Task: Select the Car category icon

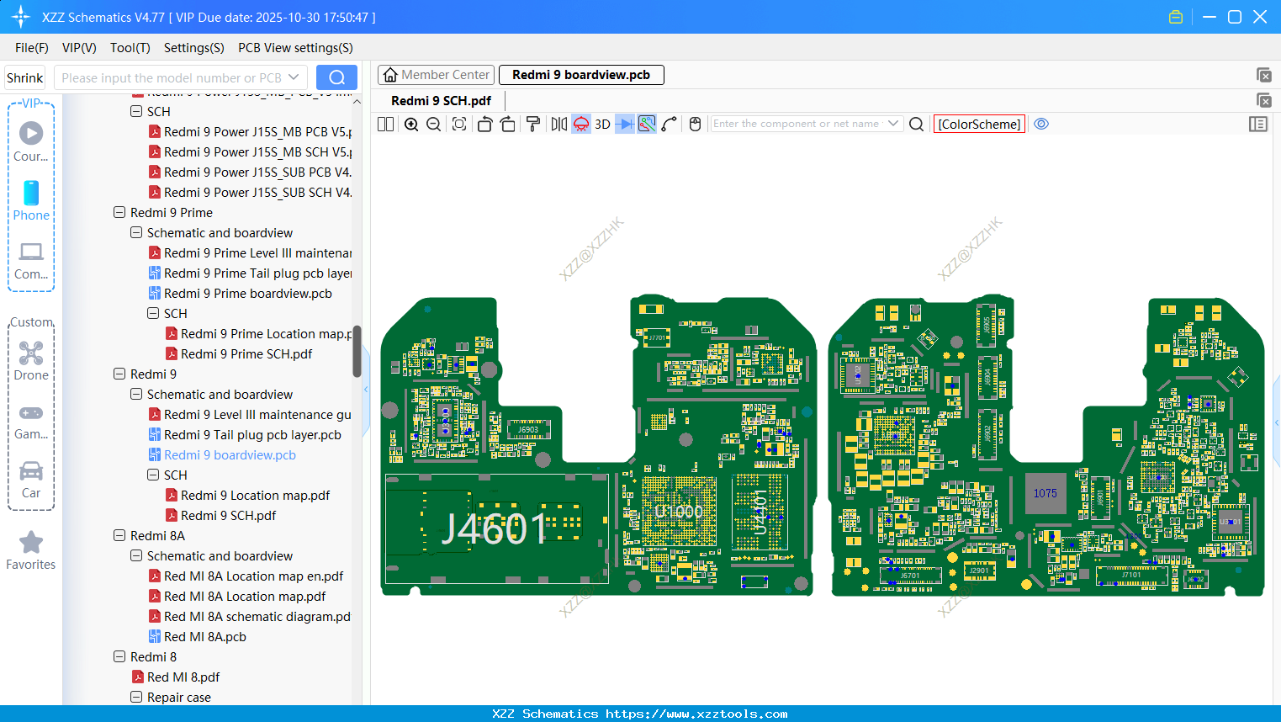Action: click(x=31, y=480)
